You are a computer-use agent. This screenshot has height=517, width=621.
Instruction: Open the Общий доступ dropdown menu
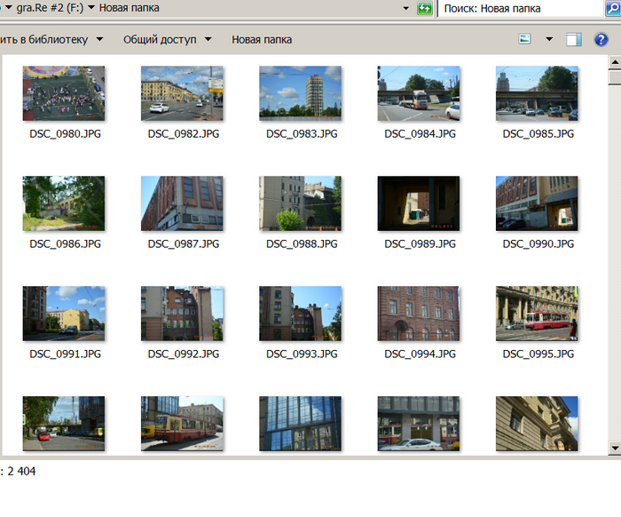coord(168,39)
